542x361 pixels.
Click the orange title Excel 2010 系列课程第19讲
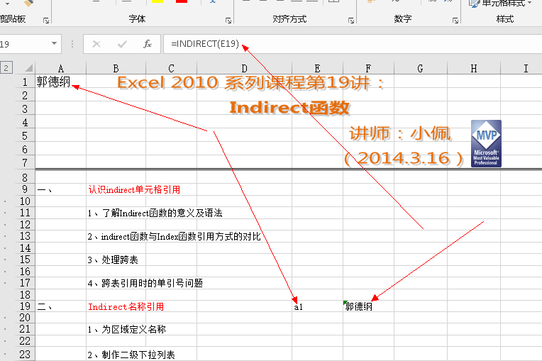(250, 83)
